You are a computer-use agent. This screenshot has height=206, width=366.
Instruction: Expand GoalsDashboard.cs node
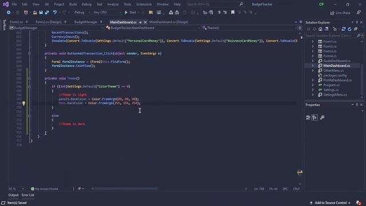point(313,61)
